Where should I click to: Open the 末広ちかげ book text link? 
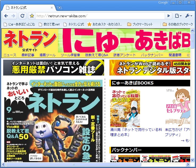(177, 132)
